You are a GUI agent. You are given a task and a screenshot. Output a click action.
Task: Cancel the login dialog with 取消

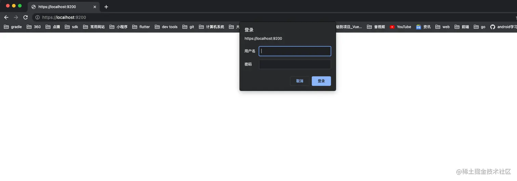pos(300,81)
